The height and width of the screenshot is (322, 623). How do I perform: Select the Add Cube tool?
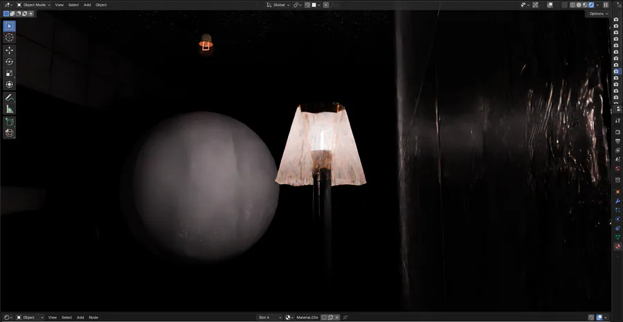(x=10, y=122)
